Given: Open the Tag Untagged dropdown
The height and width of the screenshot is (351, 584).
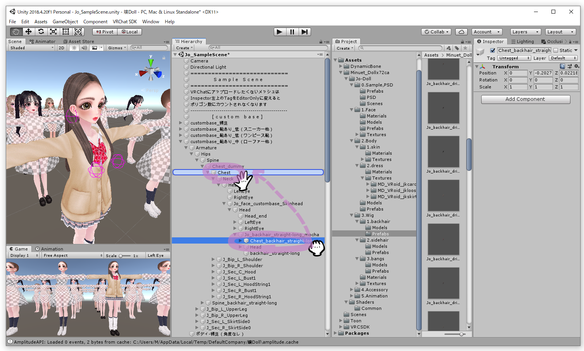Looking at the screenshot, I should coord(514,58).
